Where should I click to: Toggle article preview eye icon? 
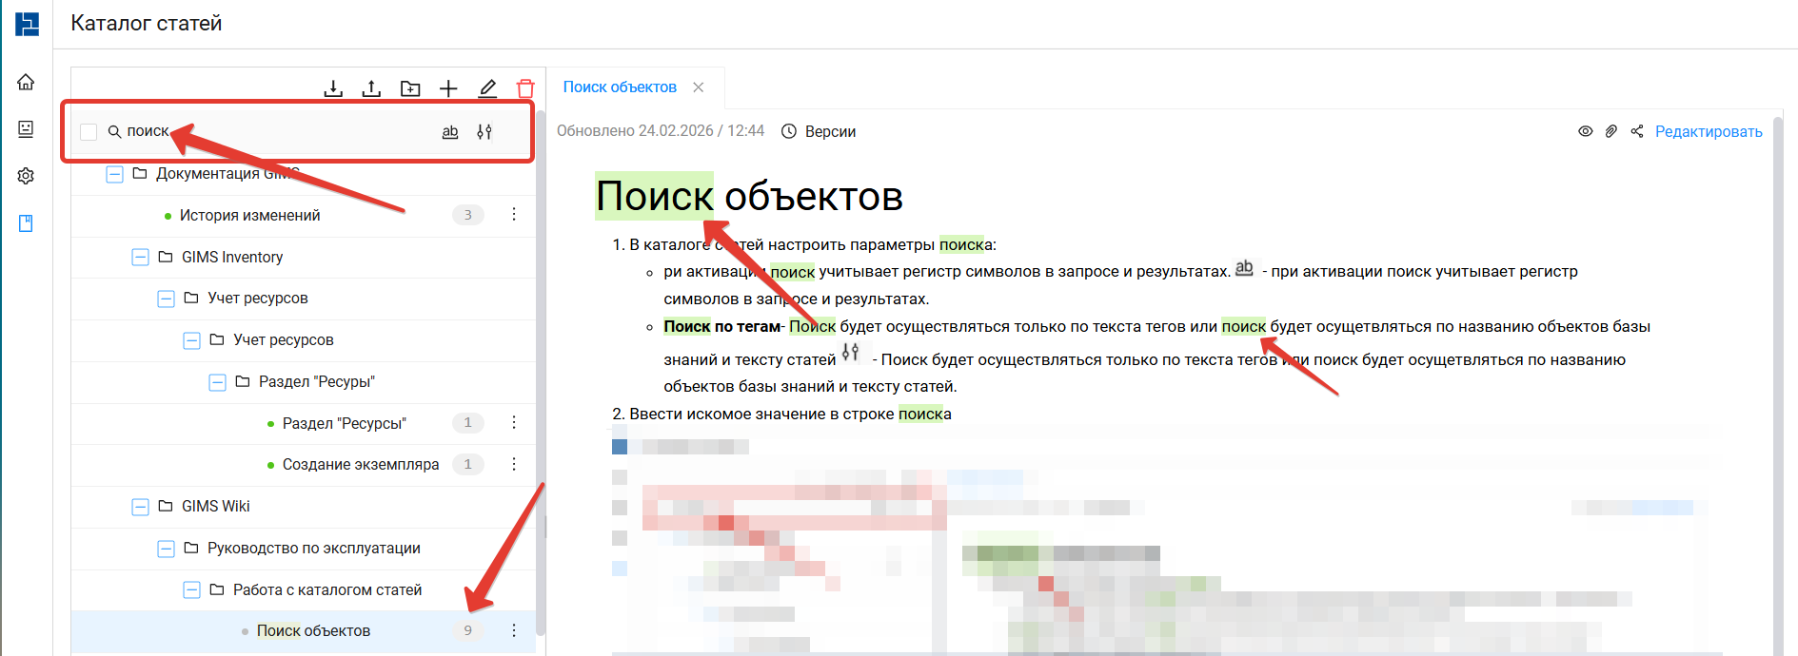pyautogui.click(x=1585, y=131)
